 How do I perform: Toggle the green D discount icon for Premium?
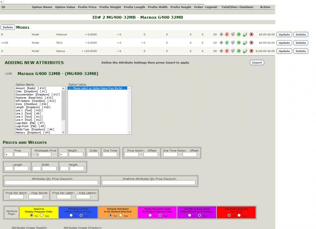[x=239, y=34]
